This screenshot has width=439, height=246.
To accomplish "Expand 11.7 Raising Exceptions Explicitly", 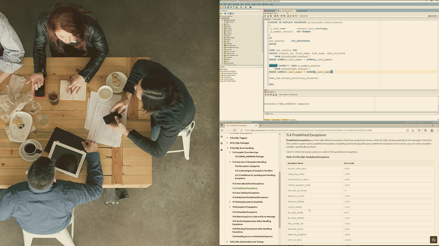I will tap(230, 202).
